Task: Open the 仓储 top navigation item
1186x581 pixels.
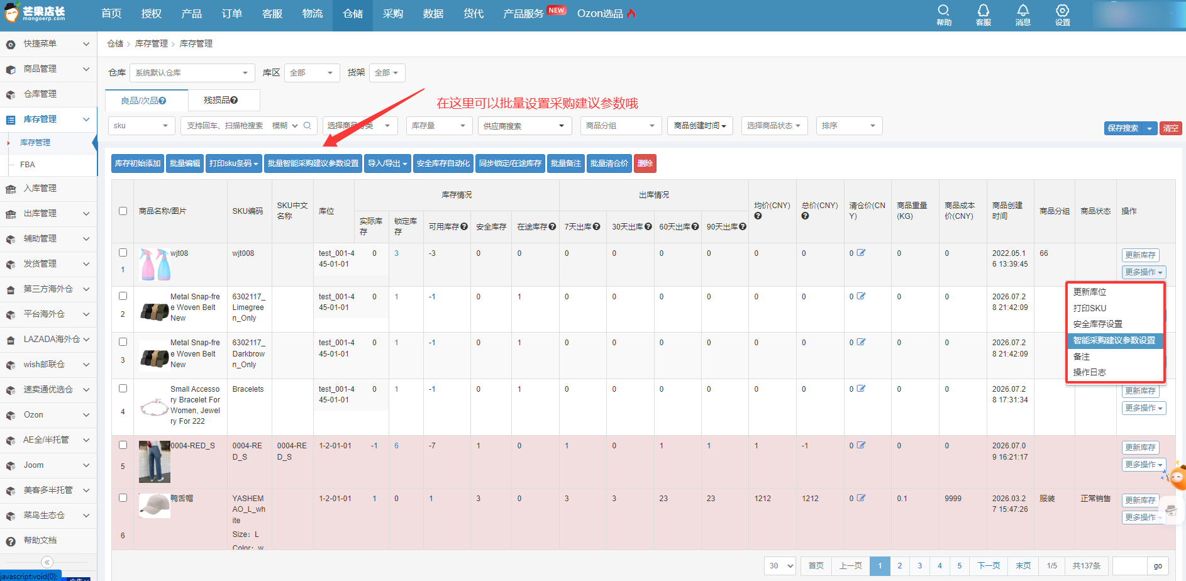Action: click(x=353, y=14)
